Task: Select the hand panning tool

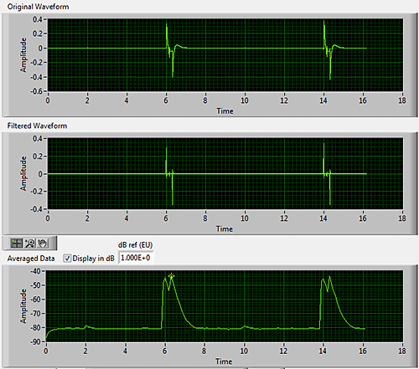Action: pyautogui.click(x=43, y=243)
